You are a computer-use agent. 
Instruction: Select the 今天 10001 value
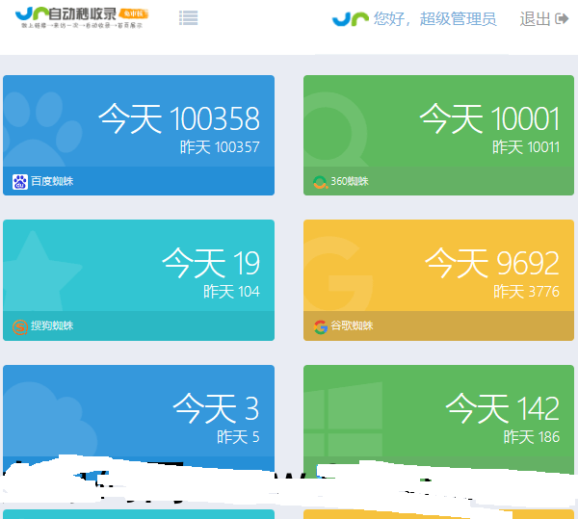(x=489, y=118)
